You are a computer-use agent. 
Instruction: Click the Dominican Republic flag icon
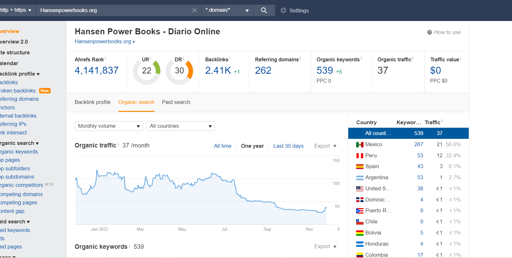coord(360,200)
